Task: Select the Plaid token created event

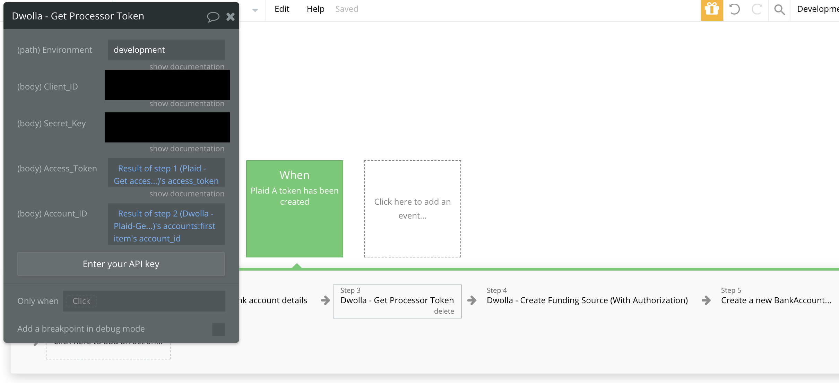Action: tap(295, 209)
